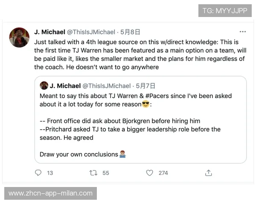Click the reply count 13
The image size is (256, 204).
click(50, 173)
